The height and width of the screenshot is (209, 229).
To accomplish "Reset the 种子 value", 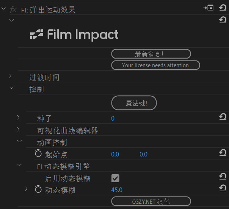I will click(223, 117).
